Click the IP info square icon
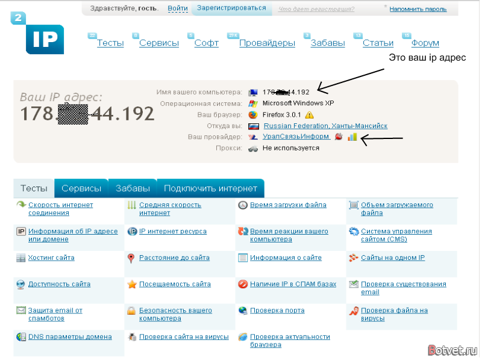 [x=21, y=232]
